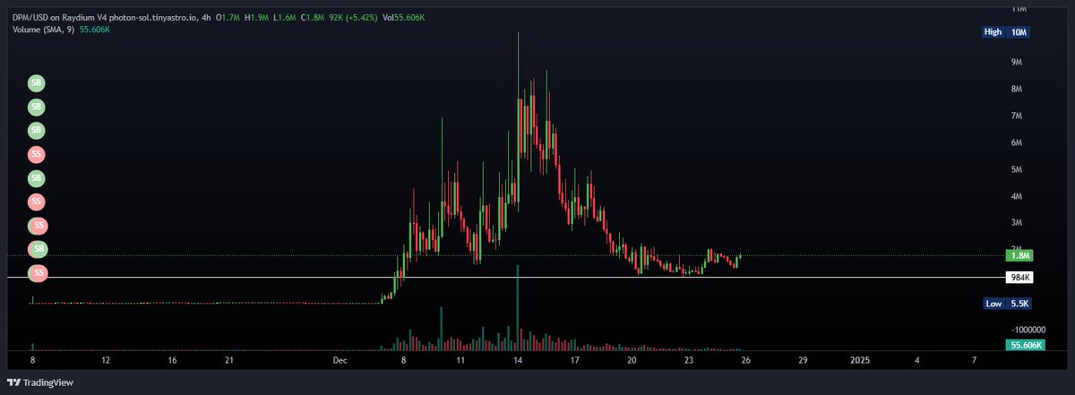The image size is (1075, 395).
Task: Click the 20 date on the time axis
Action: tap(632, 360)
